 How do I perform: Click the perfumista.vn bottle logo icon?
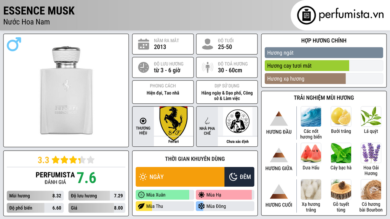pos(306,15)
